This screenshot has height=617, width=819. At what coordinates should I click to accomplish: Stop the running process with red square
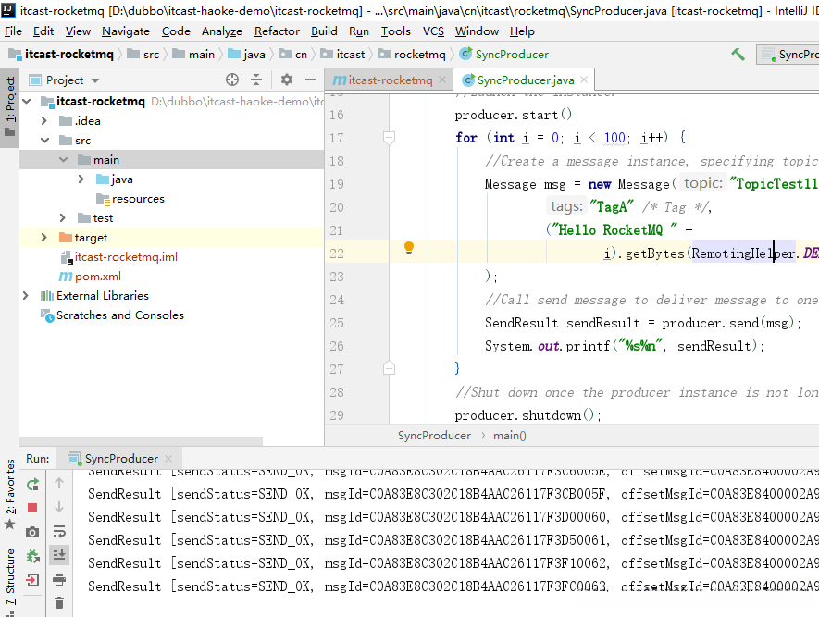(x=32, y=508)
